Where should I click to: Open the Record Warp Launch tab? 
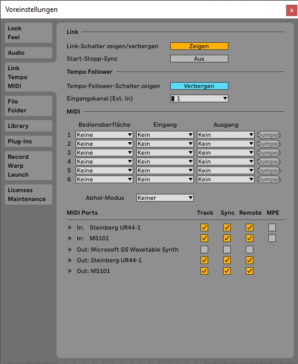pos(29,166)
